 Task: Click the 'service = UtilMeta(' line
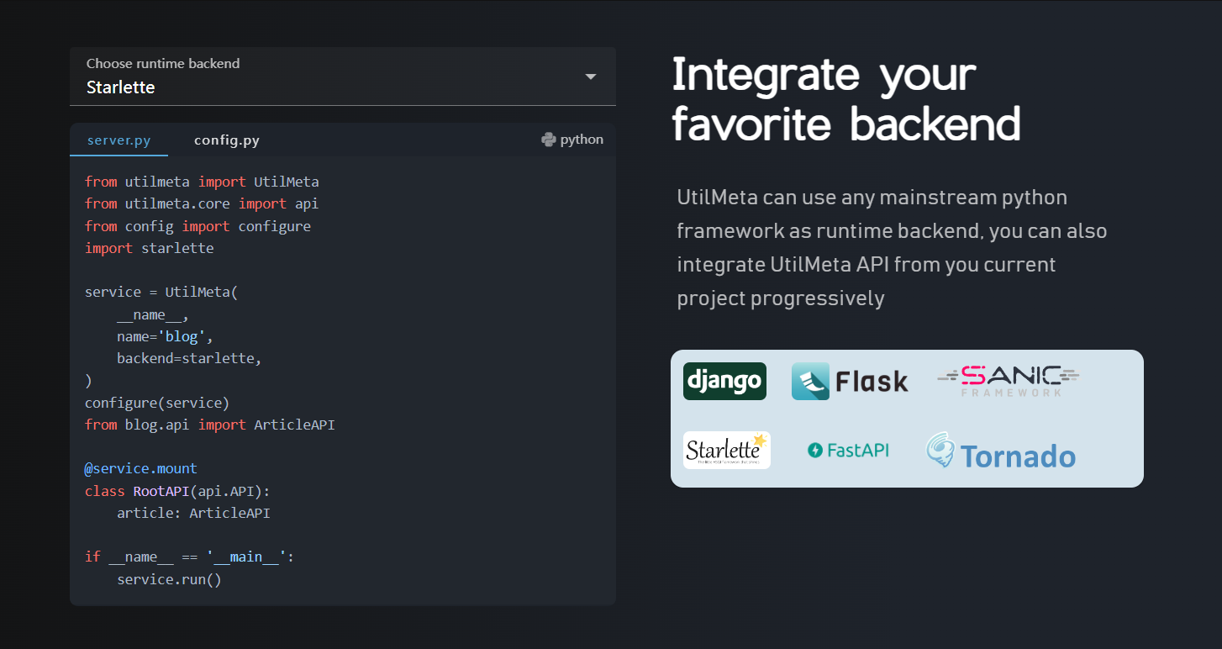[x=161, y=292]
